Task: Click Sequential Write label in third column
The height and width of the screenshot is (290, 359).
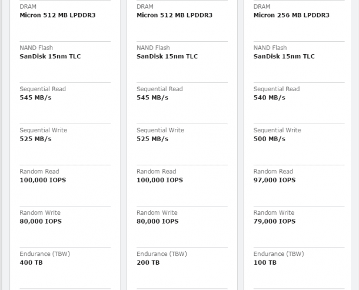Action: coord(277,131)
